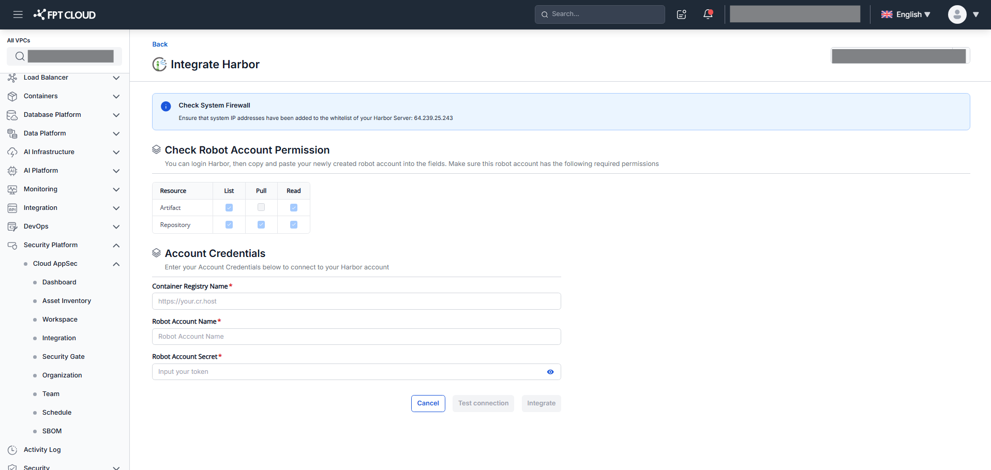Expand the AI Platform chevron
The height and width of the screenshot is (470, 991).
point(116,171)
